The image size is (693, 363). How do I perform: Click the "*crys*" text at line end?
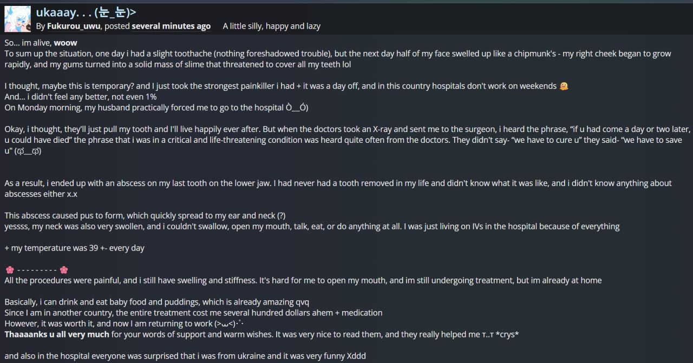point(507,335)
